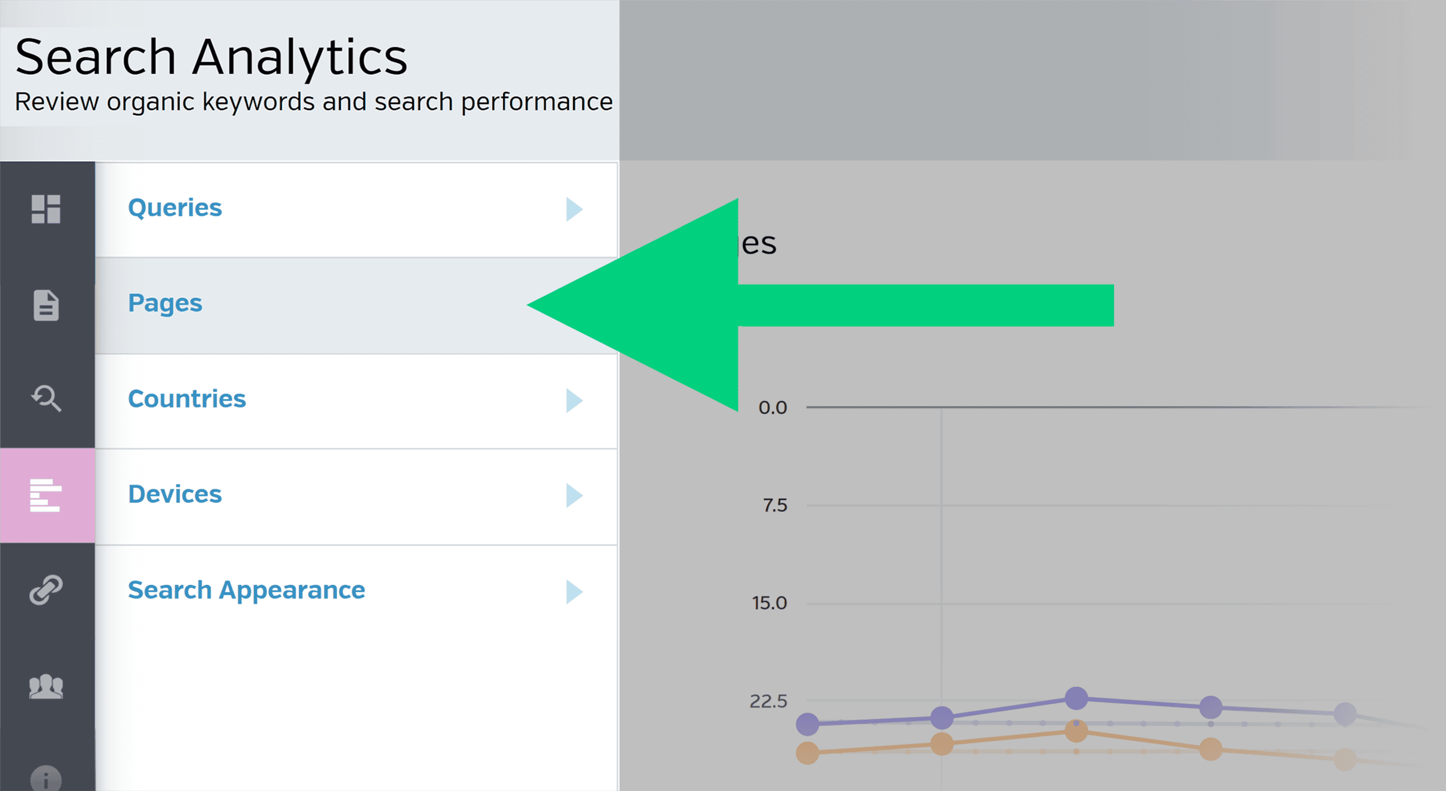
Task: Expand the Search Appearance arrow
Action: click(574, 591)
